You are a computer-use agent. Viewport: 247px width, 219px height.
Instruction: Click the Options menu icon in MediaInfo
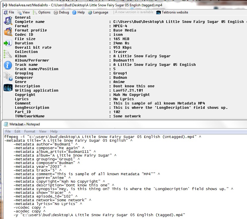(x=35, y=12)
